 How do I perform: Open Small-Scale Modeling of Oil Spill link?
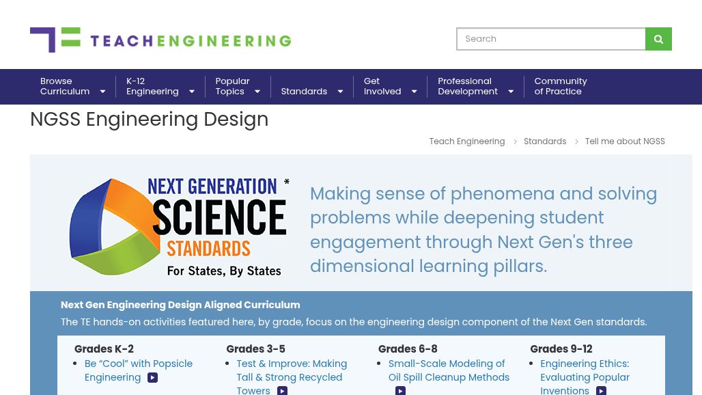coord(448,370)
